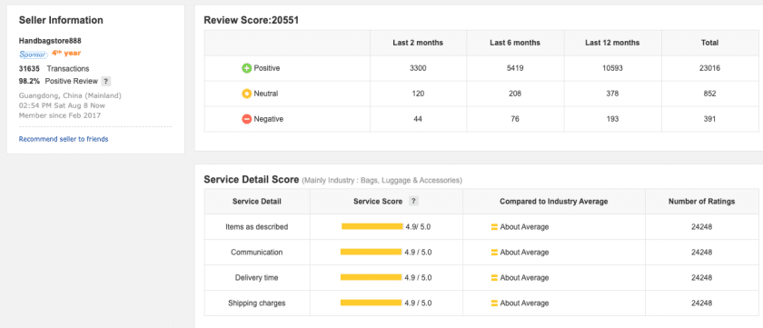Image resolution: width=763 pixels, height=328 pixels.
Task: Click the neutral count 208
Action: point(515,94)
